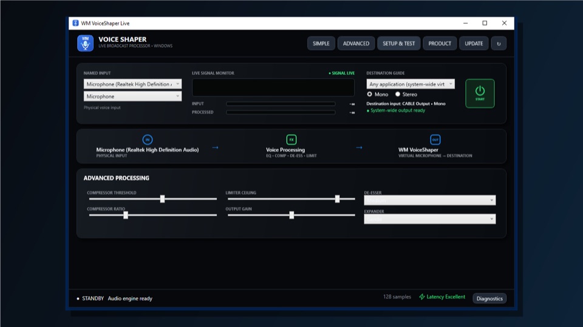Expand the De-Esser dropdown
This screenshot has height=327, width=583.
tap(429, 200)
